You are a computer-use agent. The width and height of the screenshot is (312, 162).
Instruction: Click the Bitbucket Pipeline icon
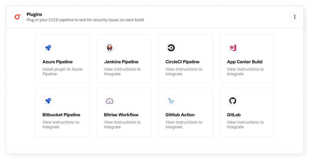tap(48, 101)
